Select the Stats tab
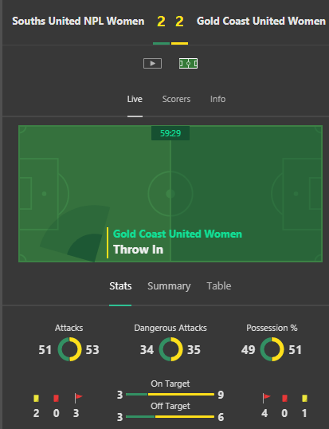This screenshot has width=329, height=429. click(x=120, y=286)
